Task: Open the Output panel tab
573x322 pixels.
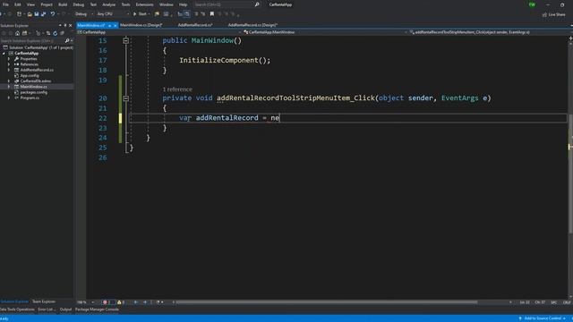Action: click(x=65, y=309)
